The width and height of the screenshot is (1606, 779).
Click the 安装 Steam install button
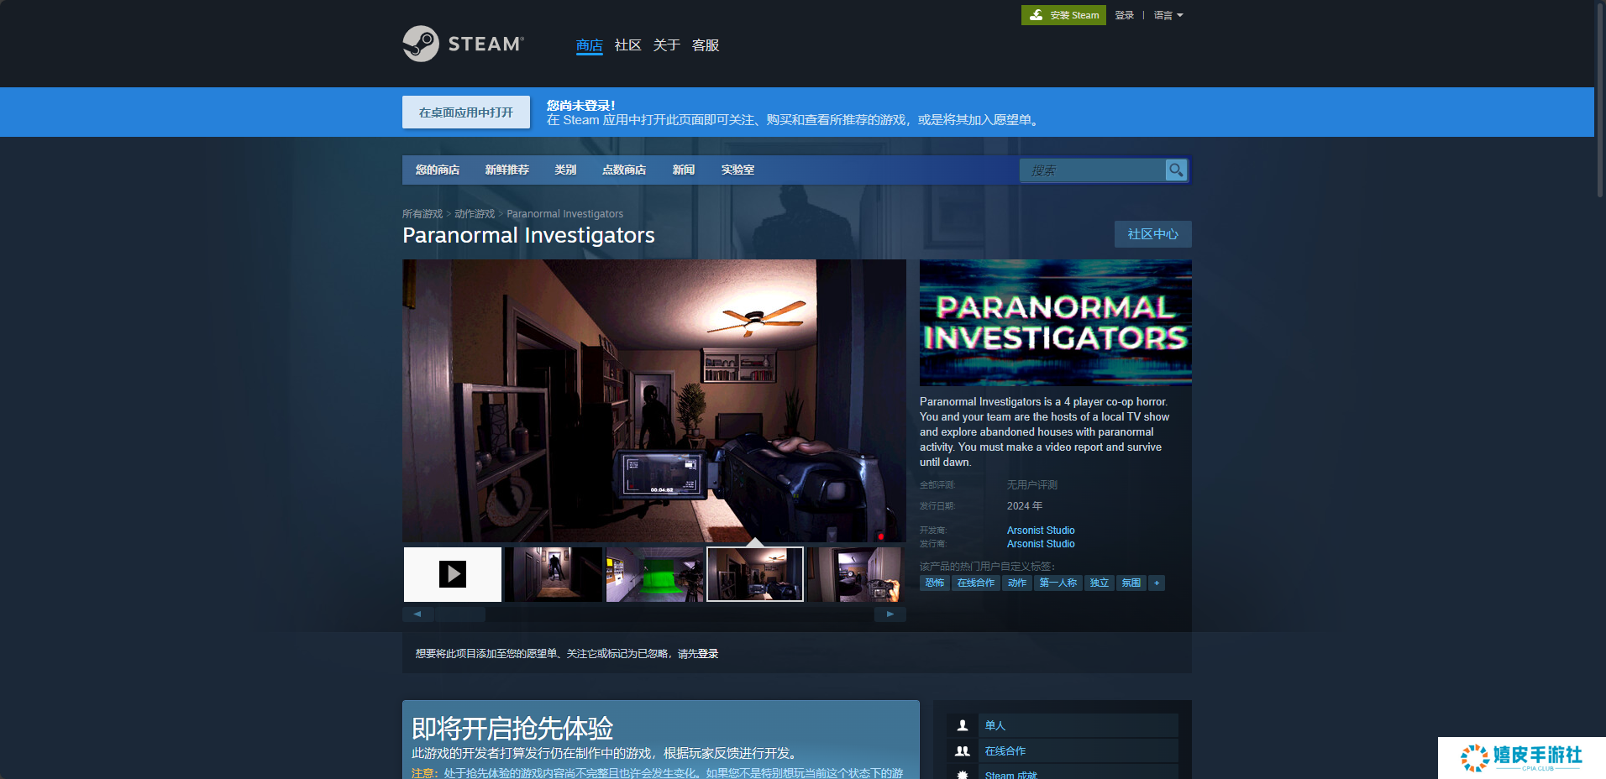coord(1063,15)
